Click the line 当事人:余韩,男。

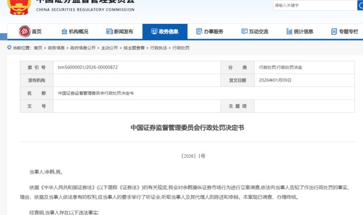coord(47,172)
